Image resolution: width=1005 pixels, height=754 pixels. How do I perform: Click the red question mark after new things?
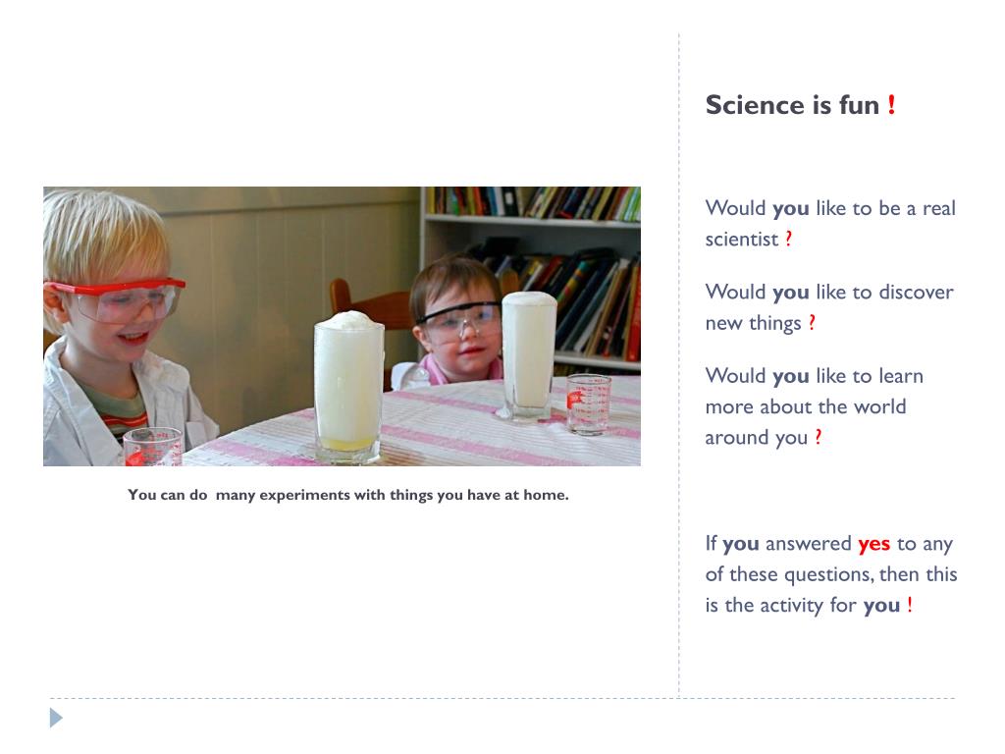click(812, 322)
